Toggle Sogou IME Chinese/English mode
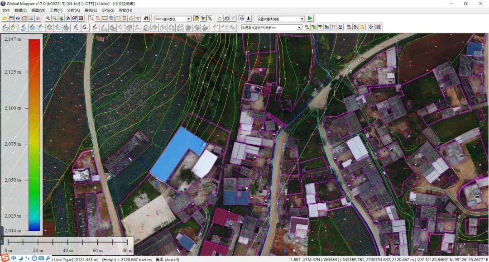This screenshot has width=489, height=262. pyautogui.click(x=14, y=258)
